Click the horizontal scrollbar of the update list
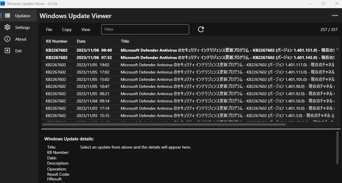Screen dimensions: 342x183 click(x=164, y=125)
